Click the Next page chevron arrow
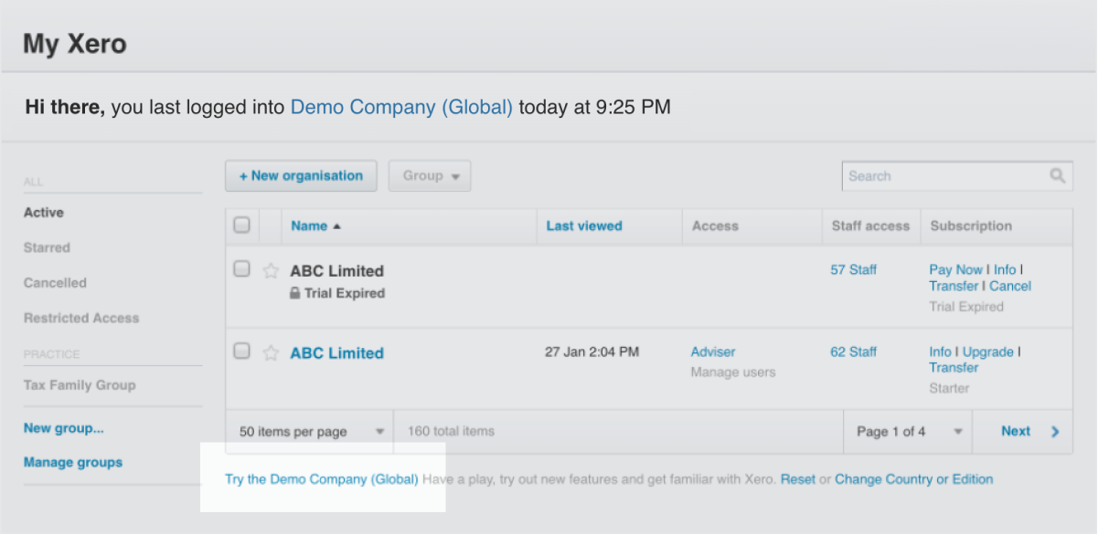 (x=1055, y=432)
